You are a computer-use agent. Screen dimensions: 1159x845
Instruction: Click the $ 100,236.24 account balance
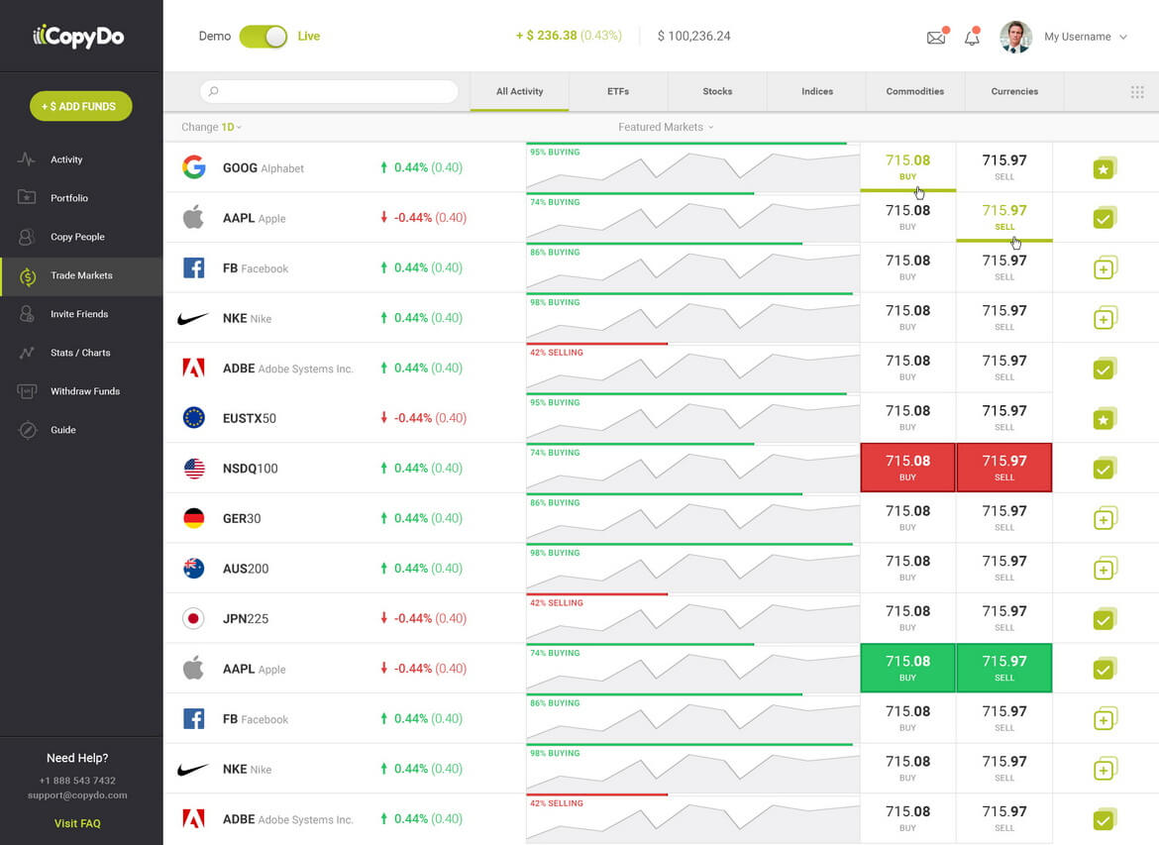pyautogui.click(x=694, y=37)
